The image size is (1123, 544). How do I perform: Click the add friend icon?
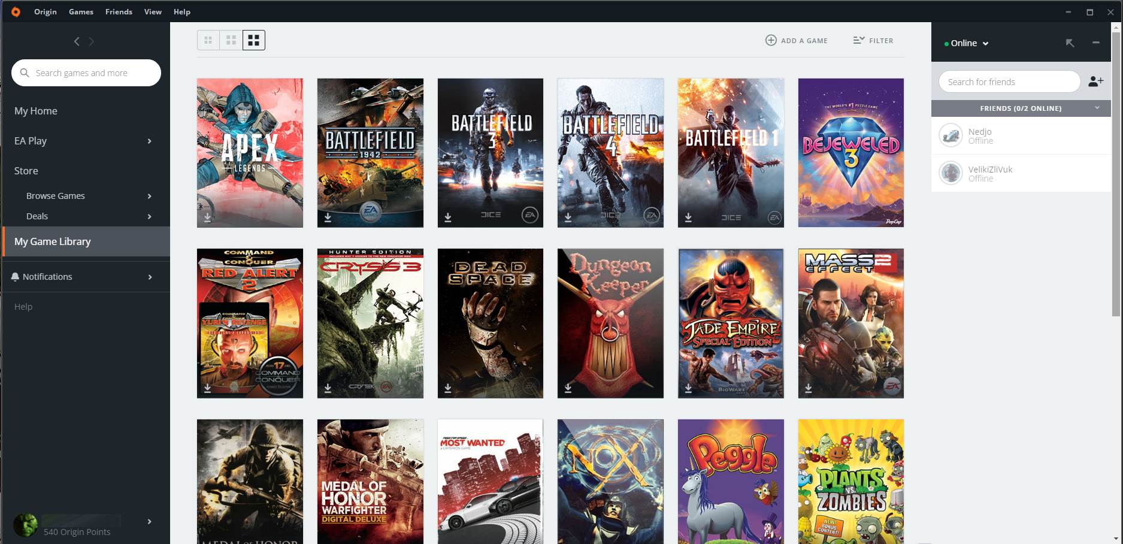pos(1095,81)
